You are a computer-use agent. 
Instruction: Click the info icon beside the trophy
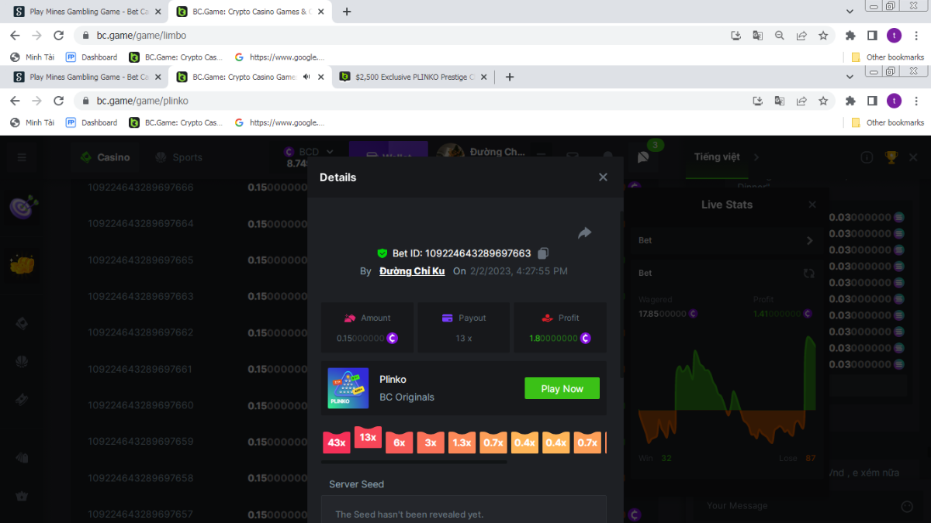pos(867,157)
